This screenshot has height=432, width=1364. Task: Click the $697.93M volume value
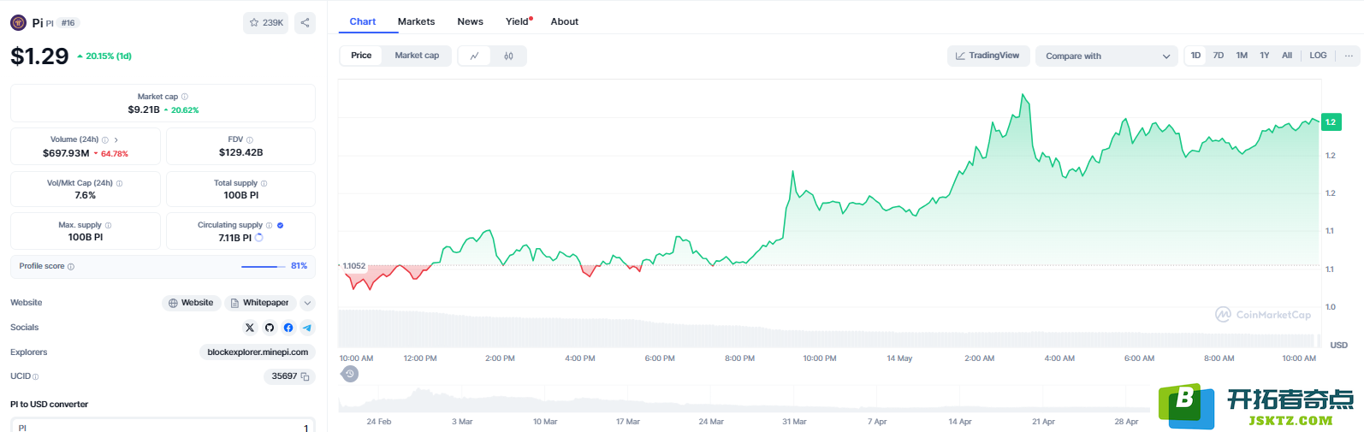(66, 153)
